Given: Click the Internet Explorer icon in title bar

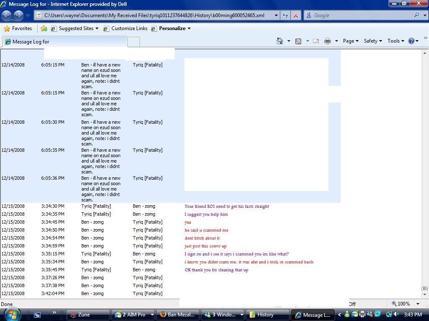Looking at the screenshot, I should 4,4.
